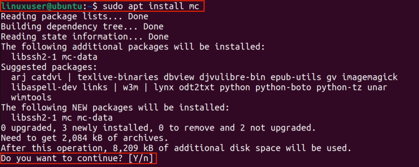This screenshot has height=167, width=419.
Task: Click the 'Reading state information... Done' line
Action: pyautogui.click(x=85, y=37)
